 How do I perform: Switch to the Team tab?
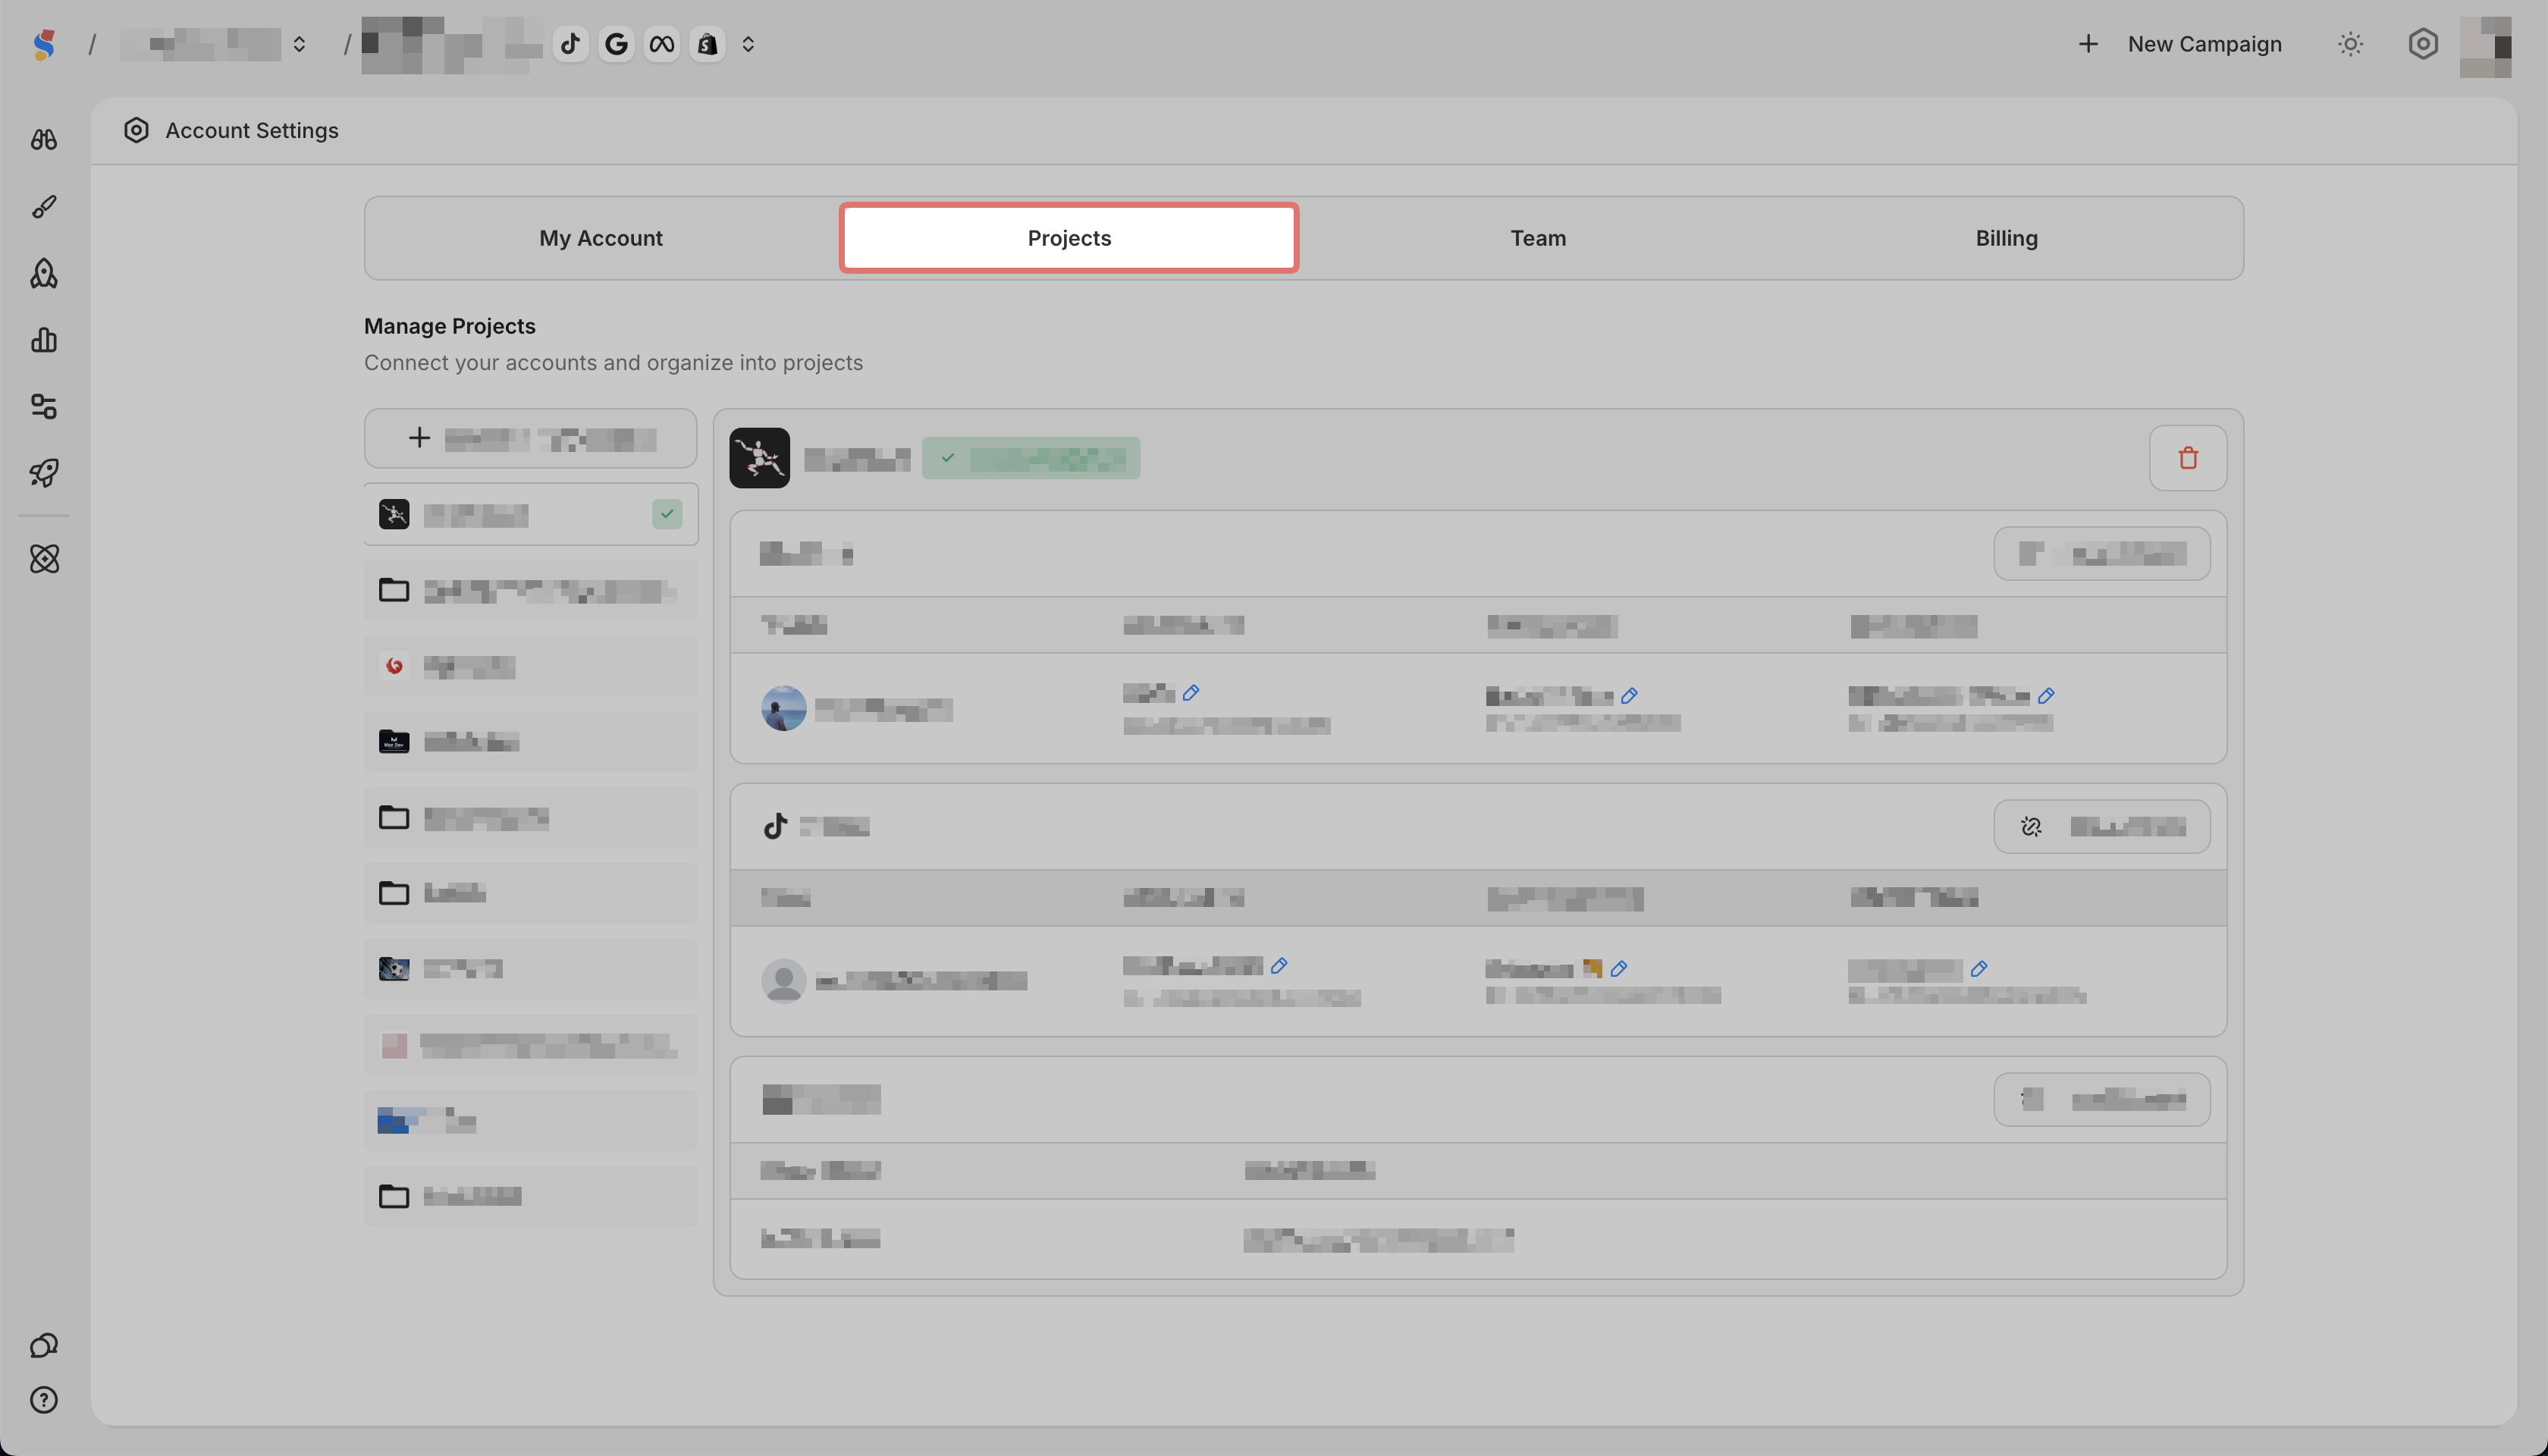[x=1538, y=238]
